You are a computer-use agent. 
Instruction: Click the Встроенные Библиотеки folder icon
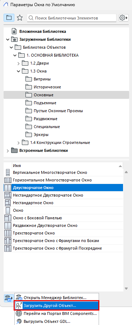(x=14, y=150)
